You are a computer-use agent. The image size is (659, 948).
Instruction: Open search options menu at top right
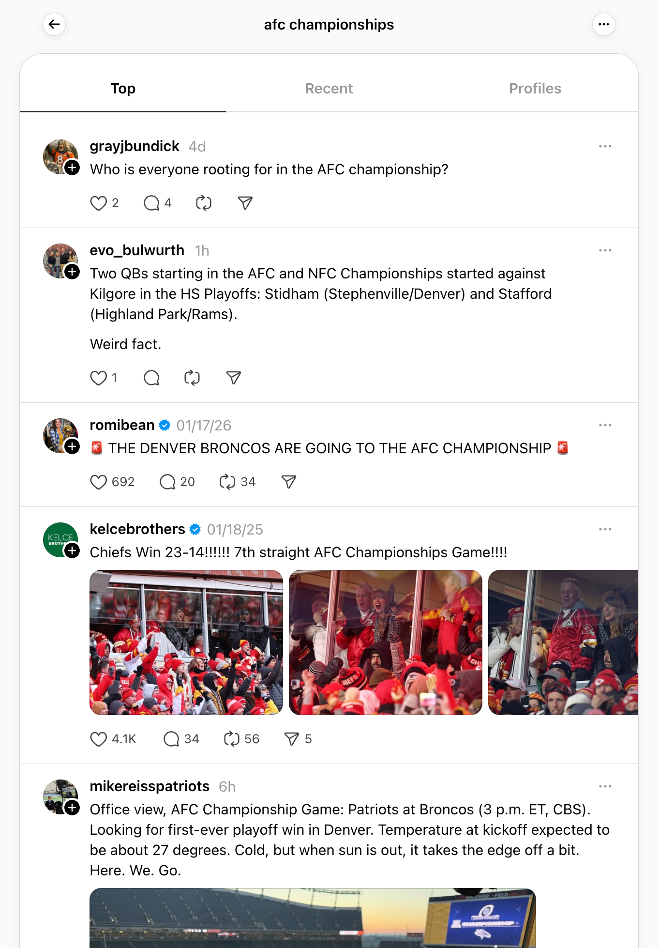[x=603, y=24]
